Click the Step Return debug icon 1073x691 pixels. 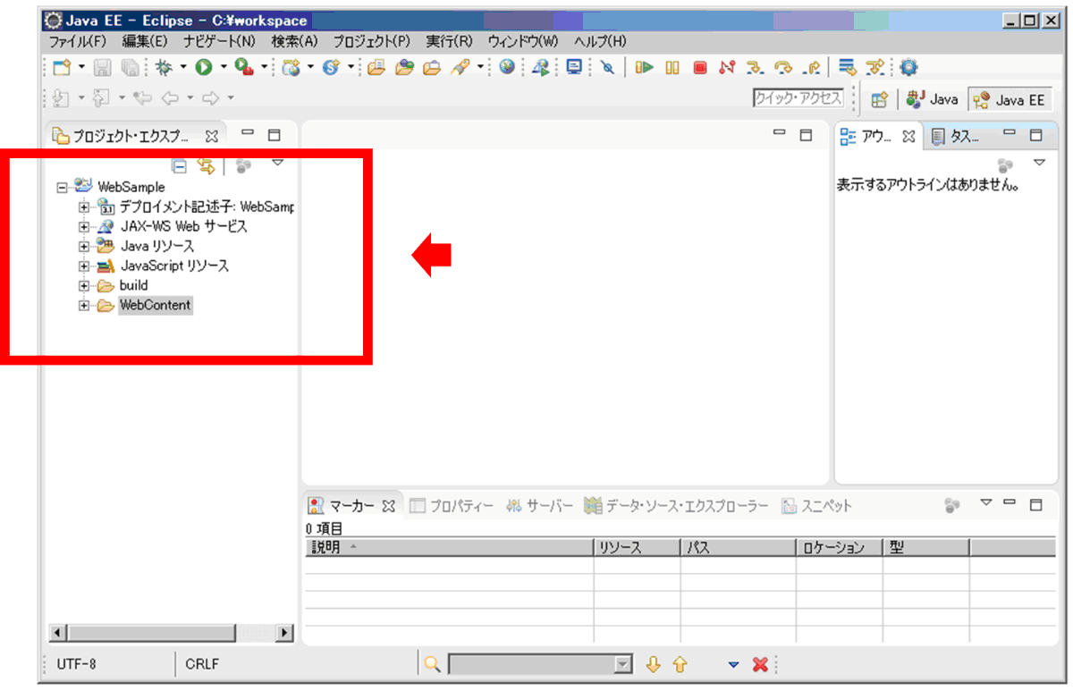(x=812, y=67)
